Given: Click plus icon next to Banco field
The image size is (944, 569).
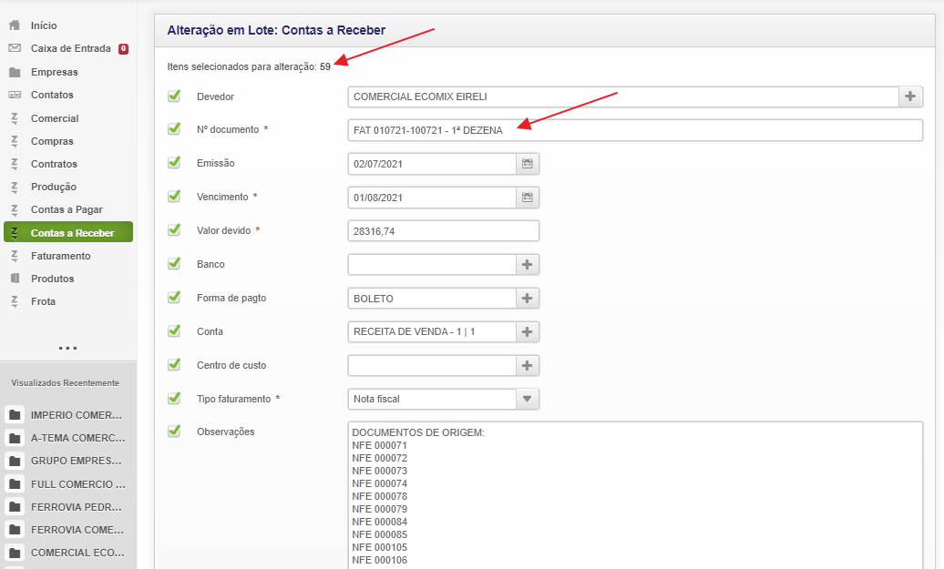Looking at the screenshot, I should (x=527, y=265).
